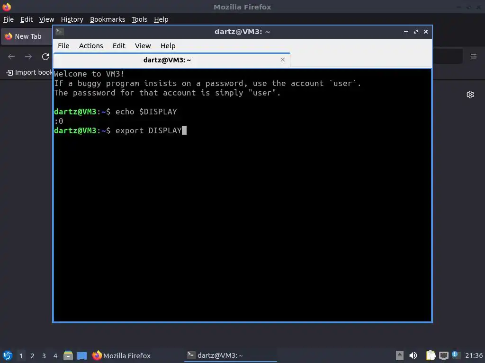
Task: Open new tab settings gear in Firefox
Action: (x=470, y=95)
